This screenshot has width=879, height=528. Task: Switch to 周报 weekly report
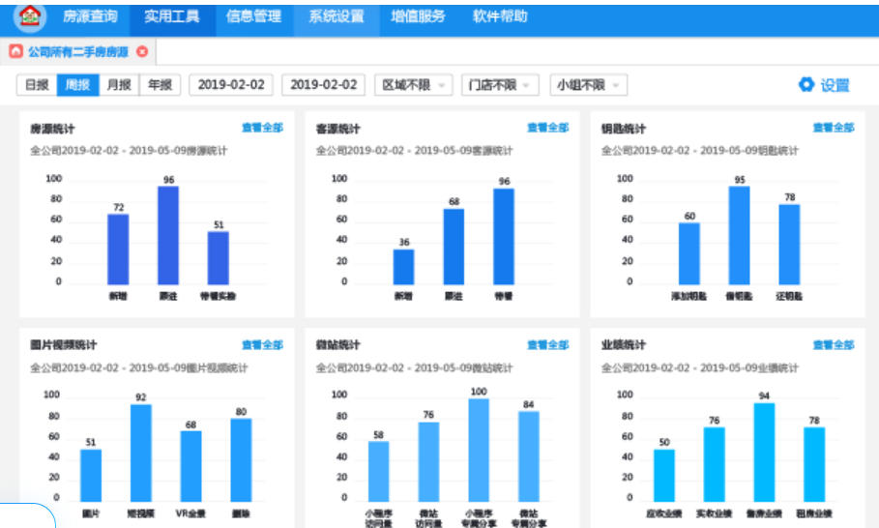click(x=78, y=85)
